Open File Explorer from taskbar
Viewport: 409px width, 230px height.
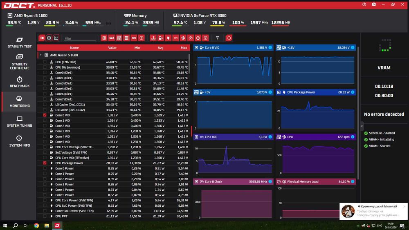click(x=47, y=226)
